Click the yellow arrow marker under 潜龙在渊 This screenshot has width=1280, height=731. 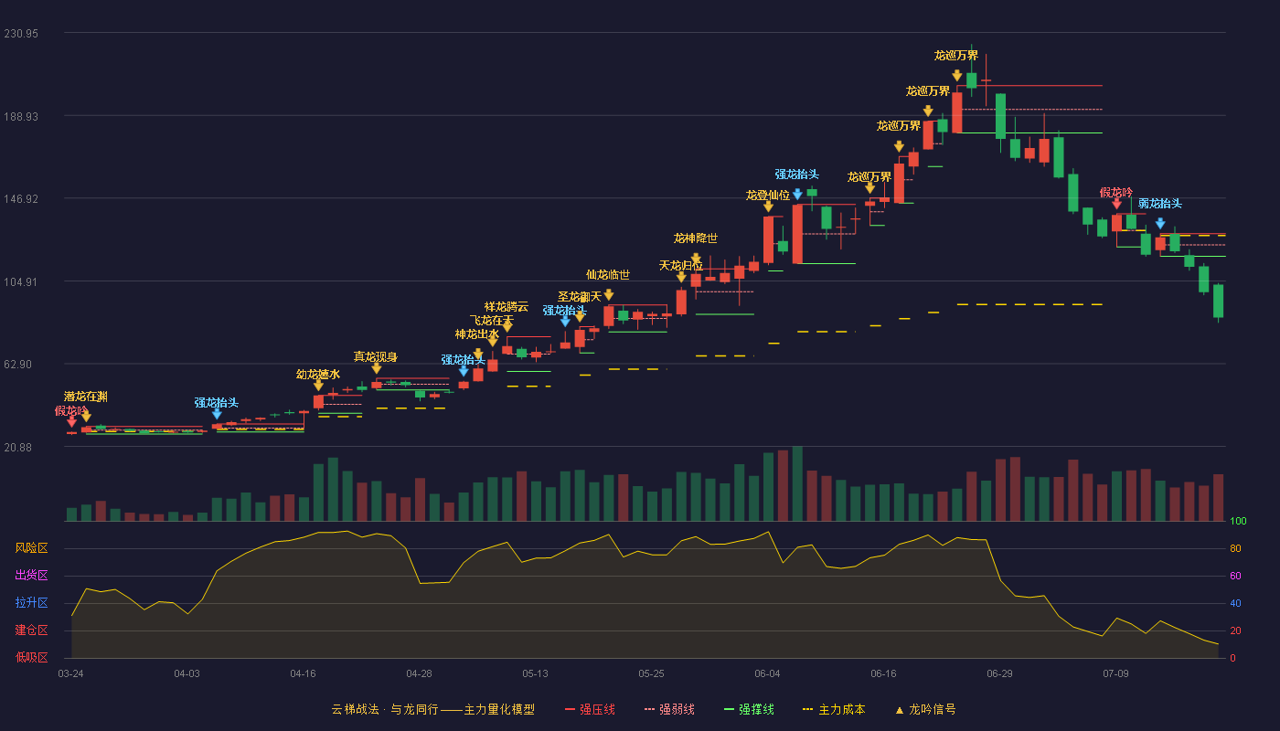pos(86,416)
